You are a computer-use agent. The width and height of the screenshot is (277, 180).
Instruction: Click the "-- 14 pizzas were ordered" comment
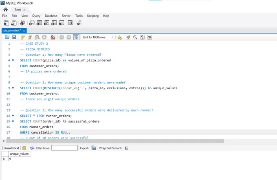43,71
